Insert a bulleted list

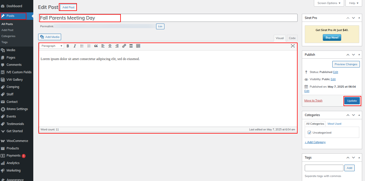coord(82,46)
